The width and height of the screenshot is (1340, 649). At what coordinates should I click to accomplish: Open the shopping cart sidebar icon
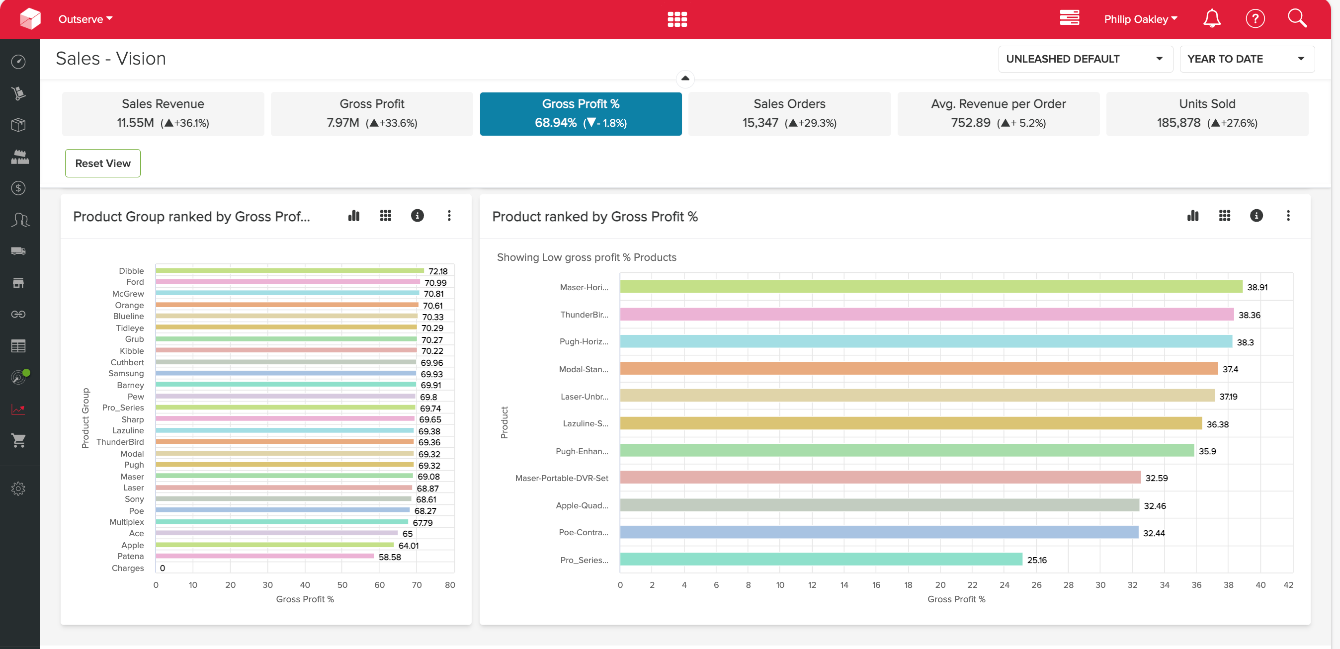tap(19, 440)
